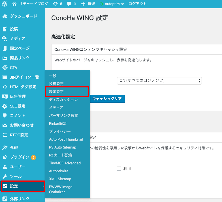Open パーマリンク設定 submenu entry
The height and width of the screenshot is (202, 222).
click(63, 115)
